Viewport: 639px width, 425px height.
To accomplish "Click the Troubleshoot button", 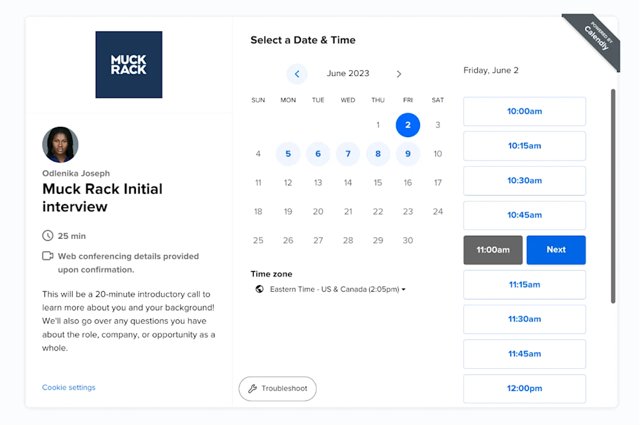I will pyautogui.click(x=278, y=389).
